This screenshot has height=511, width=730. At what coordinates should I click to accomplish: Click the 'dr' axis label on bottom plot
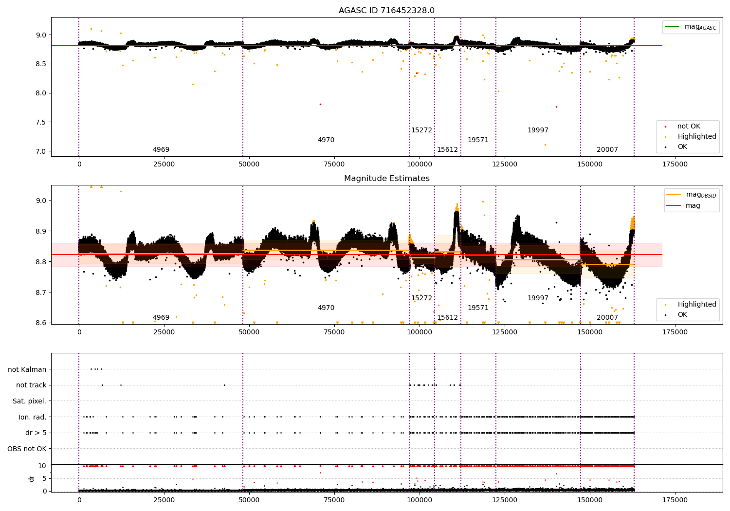(32, 478)
